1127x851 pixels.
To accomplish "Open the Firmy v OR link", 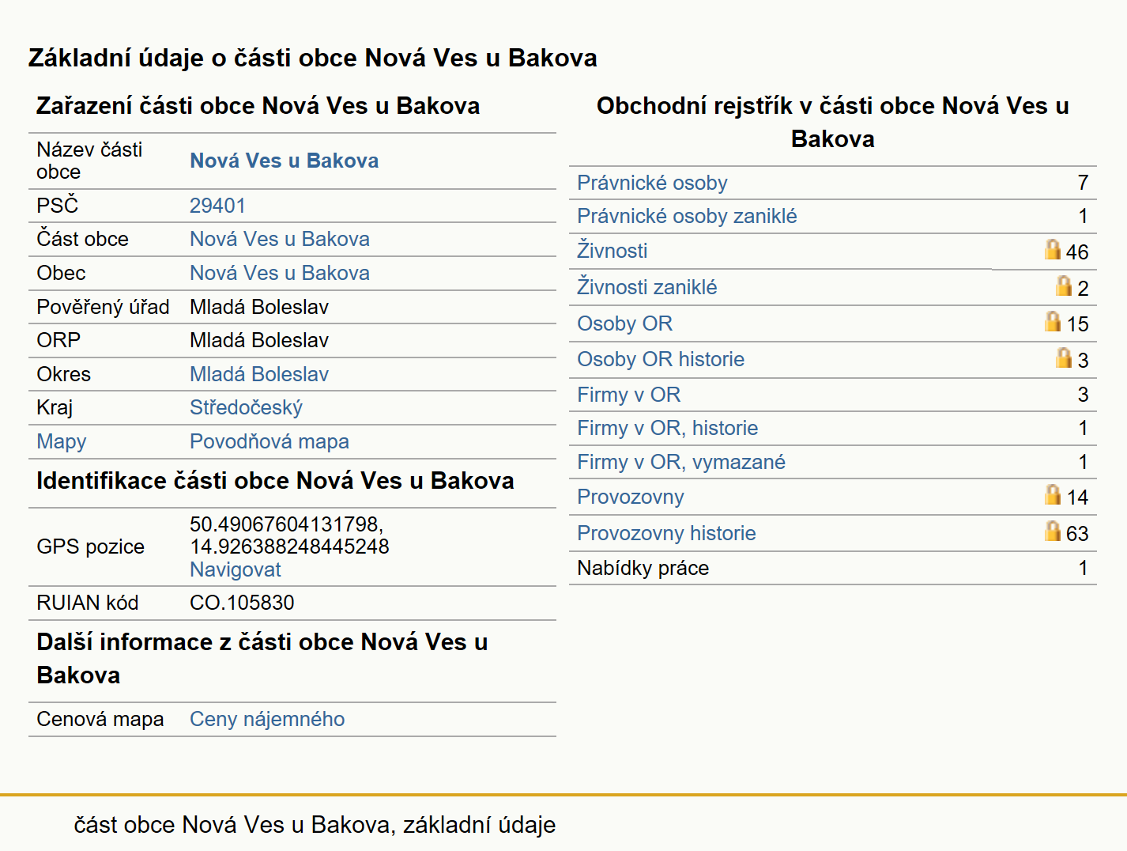I will [628, 395].
